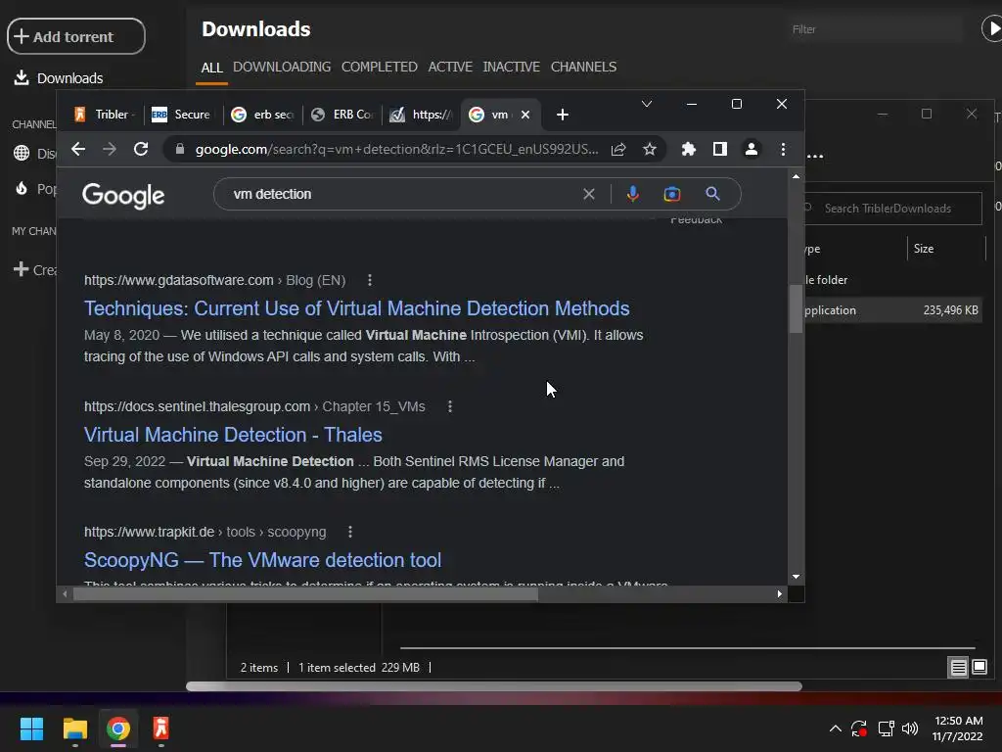Toggle Chrome side panel
This screenshot has width=1002, height=752.
(719, 149)
